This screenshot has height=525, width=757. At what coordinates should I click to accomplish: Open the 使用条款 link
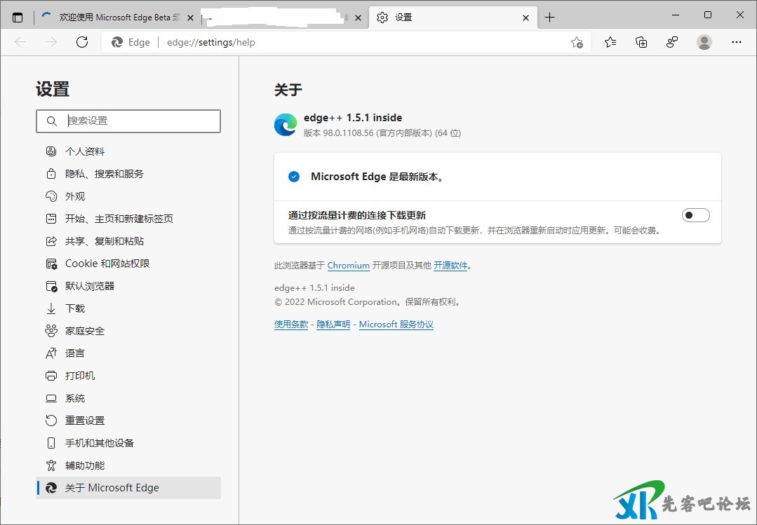tap(291, 325)
